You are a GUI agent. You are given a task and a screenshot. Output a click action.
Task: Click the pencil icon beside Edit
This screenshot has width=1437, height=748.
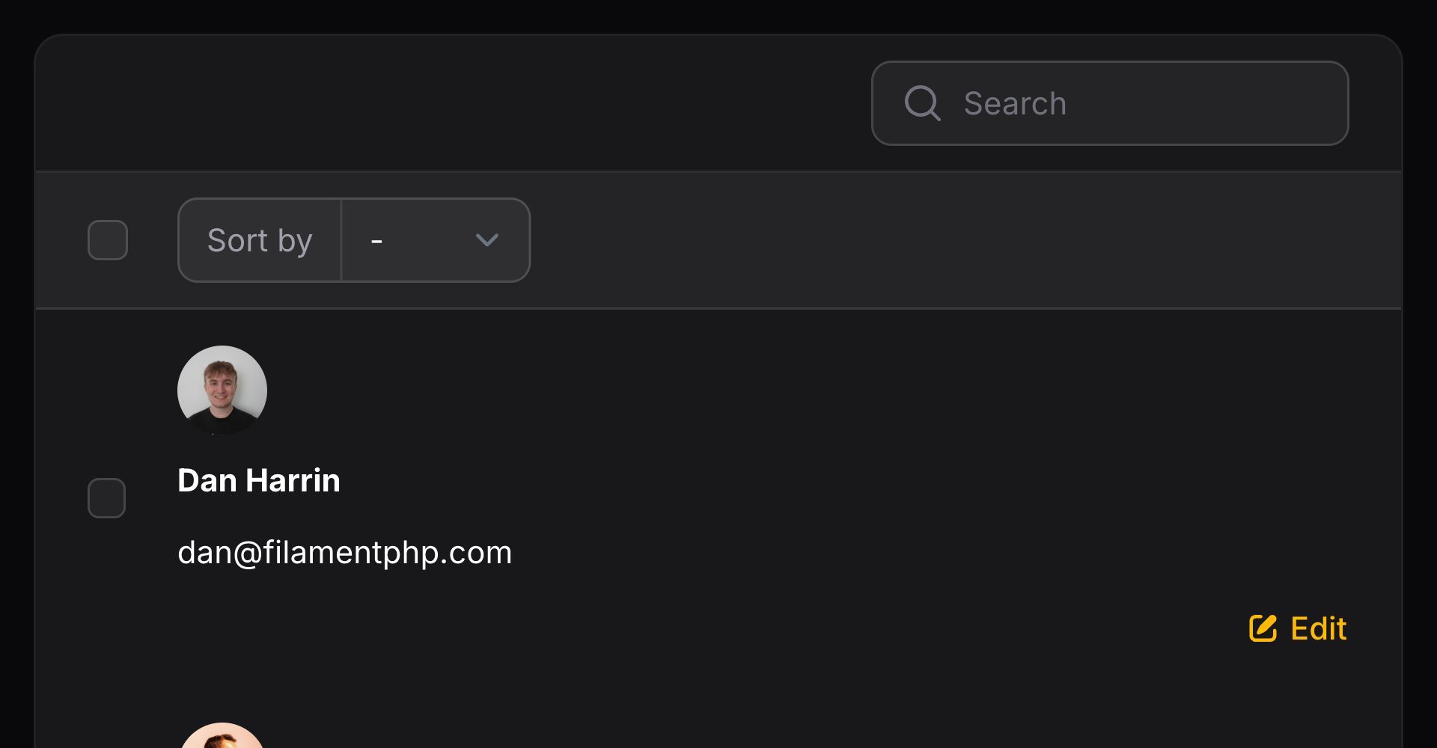pos(1263,628)
